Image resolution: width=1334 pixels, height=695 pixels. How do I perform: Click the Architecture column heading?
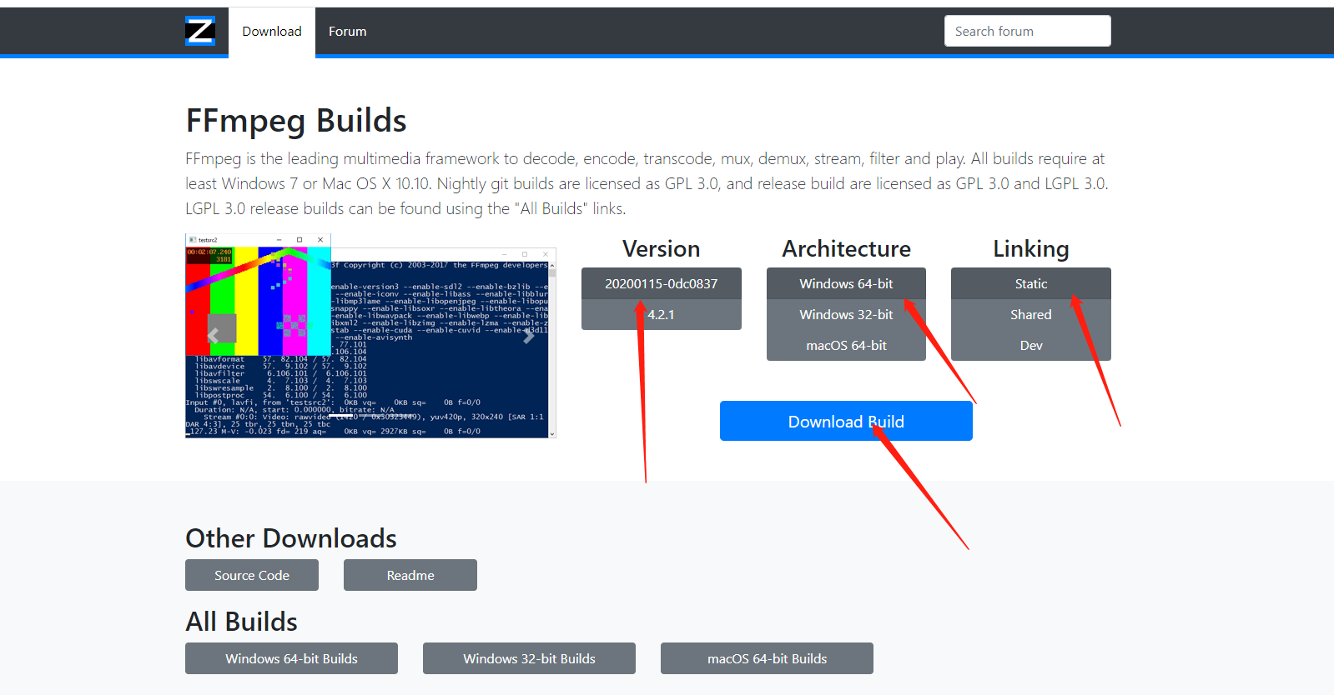(x=846, y=248)
